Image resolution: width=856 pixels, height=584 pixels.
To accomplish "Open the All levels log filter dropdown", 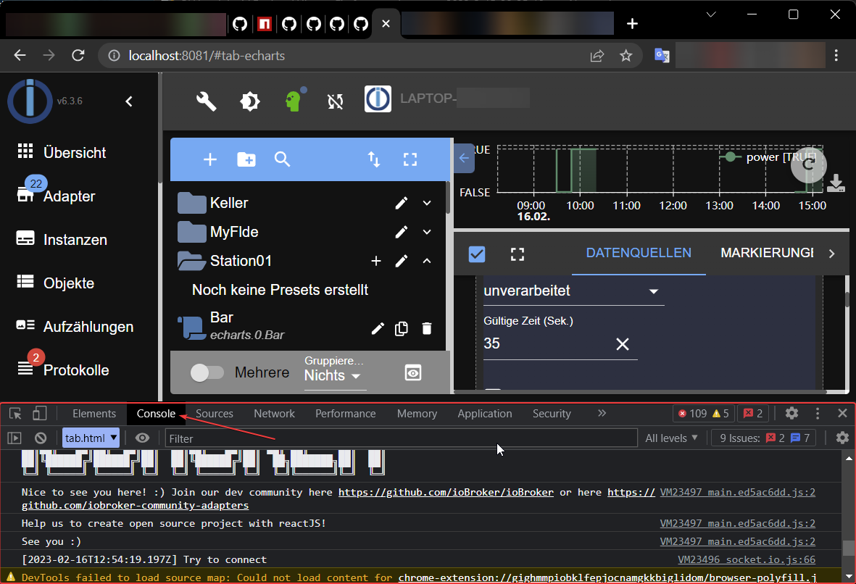I will [671, 438].
